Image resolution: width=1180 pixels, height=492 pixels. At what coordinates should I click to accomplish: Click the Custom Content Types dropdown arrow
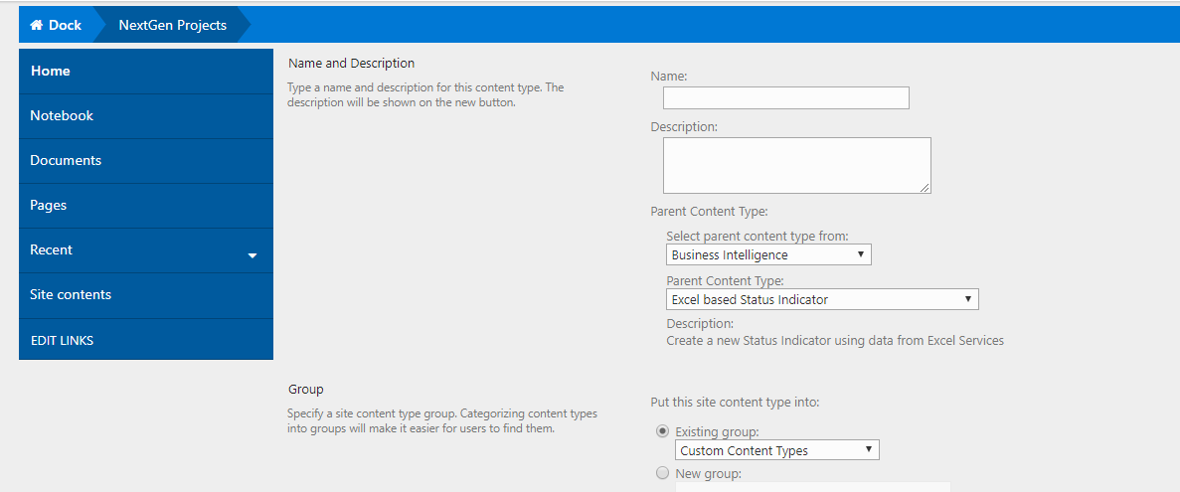tap(869, 450)
